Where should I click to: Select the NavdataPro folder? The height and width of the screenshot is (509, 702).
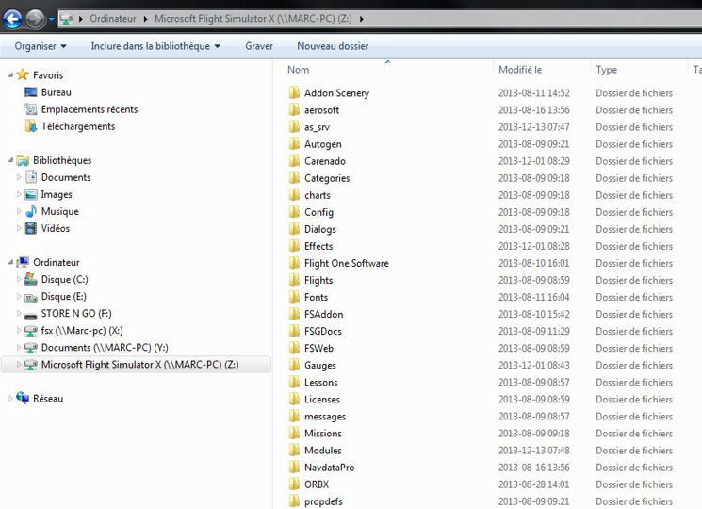pos(329,468)
